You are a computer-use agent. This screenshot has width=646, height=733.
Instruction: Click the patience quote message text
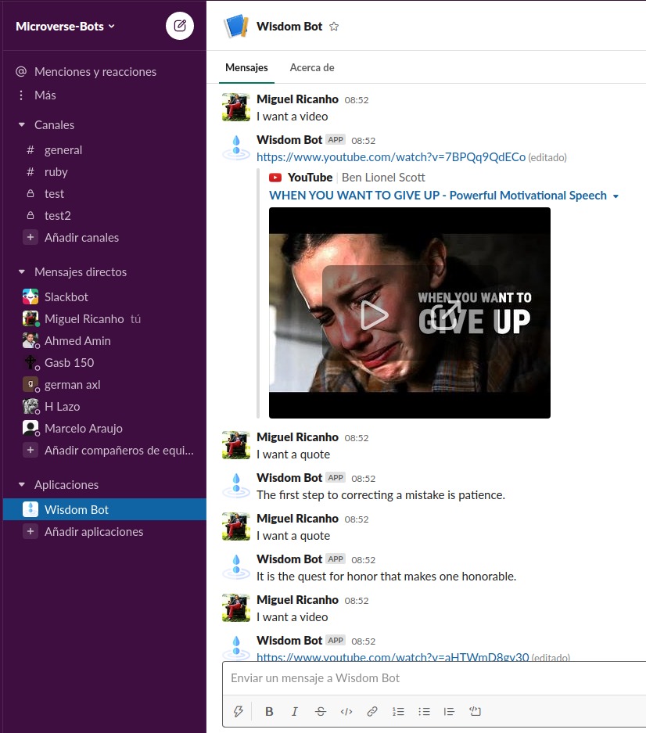[381, 495]
